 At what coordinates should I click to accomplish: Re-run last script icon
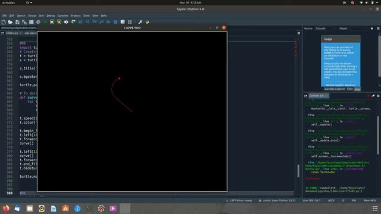(73, 22)
